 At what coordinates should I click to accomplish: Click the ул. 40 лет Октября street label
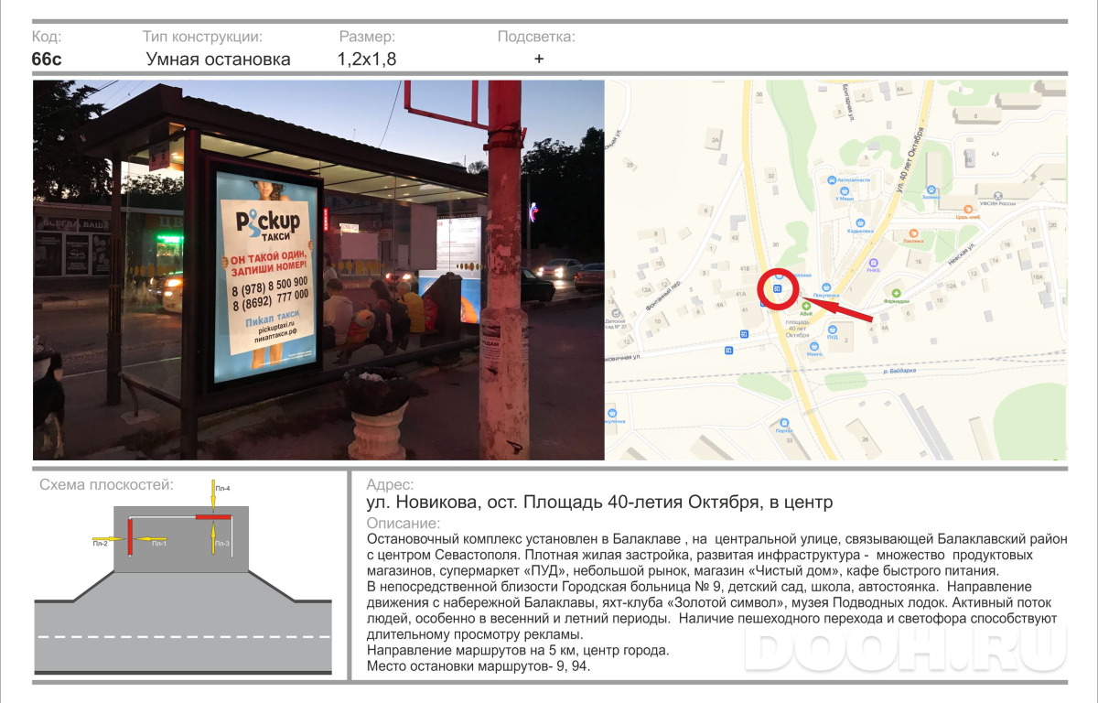(x=910, y=160)
